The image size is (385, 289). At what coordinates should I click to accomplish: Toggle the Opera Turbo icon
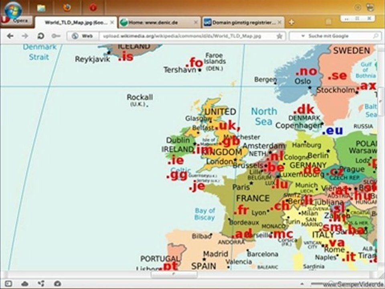[x=57, y=284]
